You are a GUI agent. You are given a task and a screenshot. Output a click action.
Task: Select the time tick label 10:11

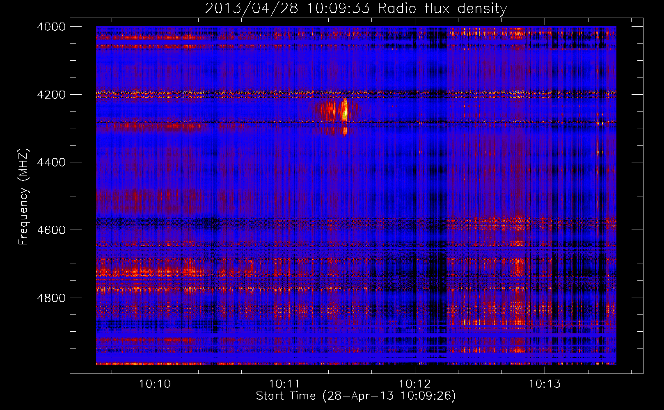284,384
